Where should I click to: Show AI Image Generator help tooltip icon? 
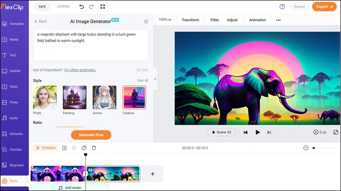point(146,21)
